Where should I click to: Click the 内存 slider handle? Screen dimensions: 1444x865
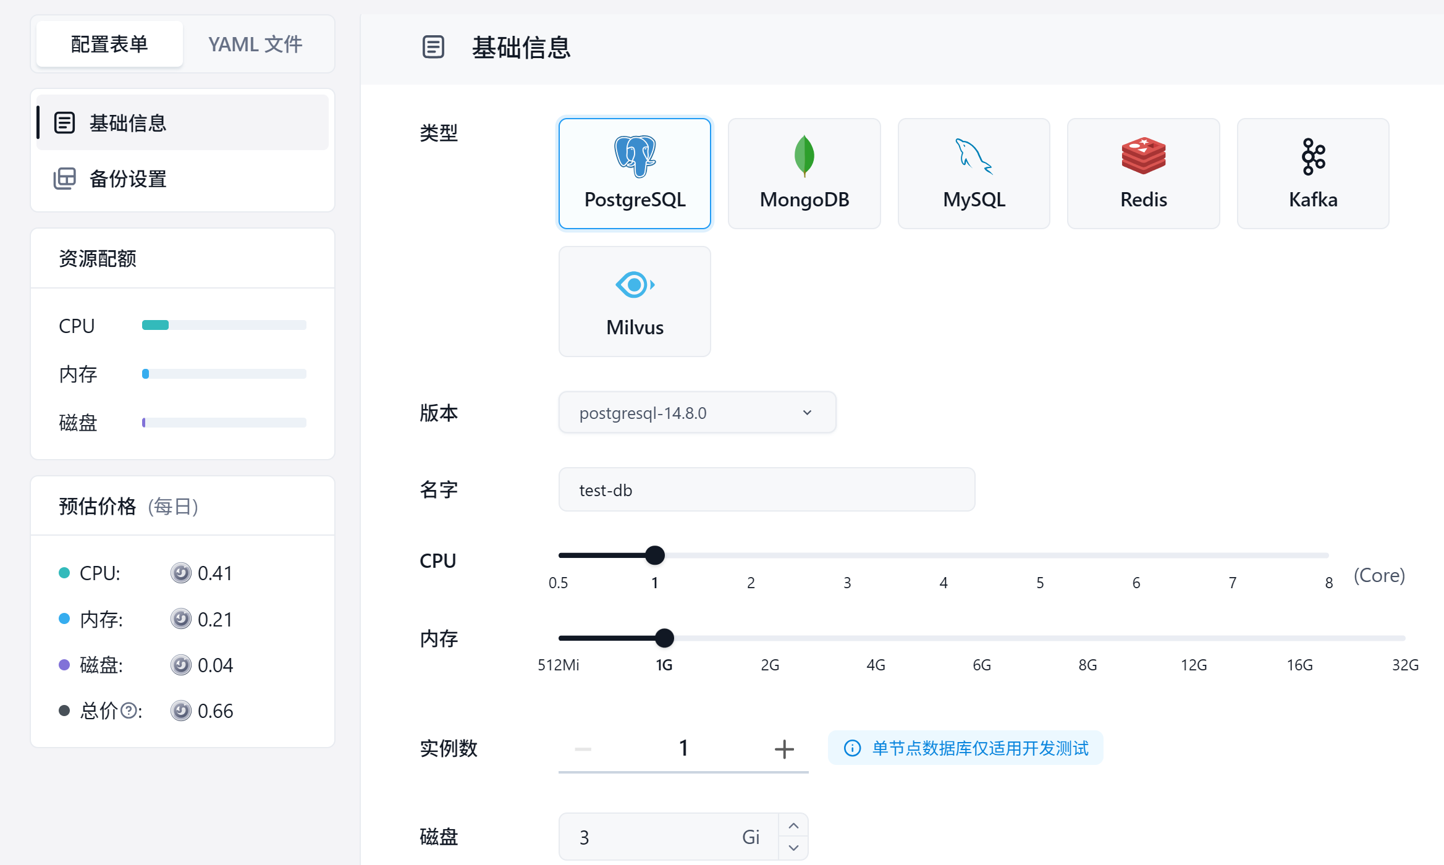(664, 638)
